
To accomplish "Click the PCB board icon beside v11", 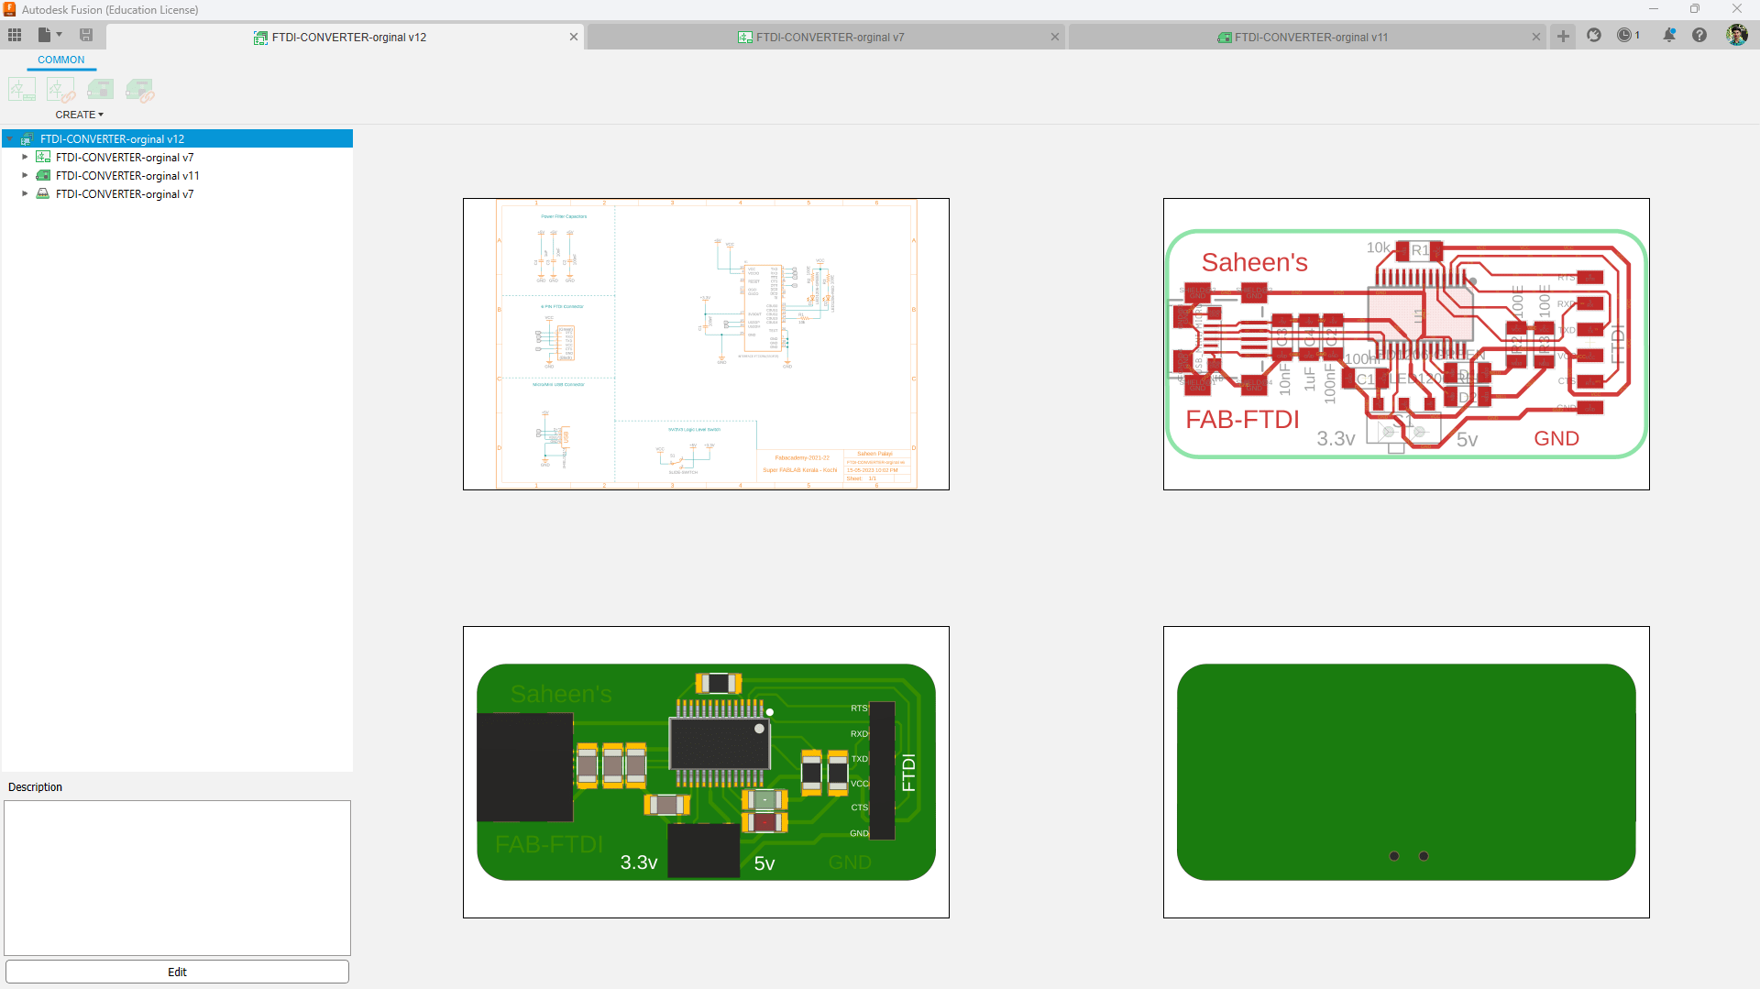I will tap(43, 176).
